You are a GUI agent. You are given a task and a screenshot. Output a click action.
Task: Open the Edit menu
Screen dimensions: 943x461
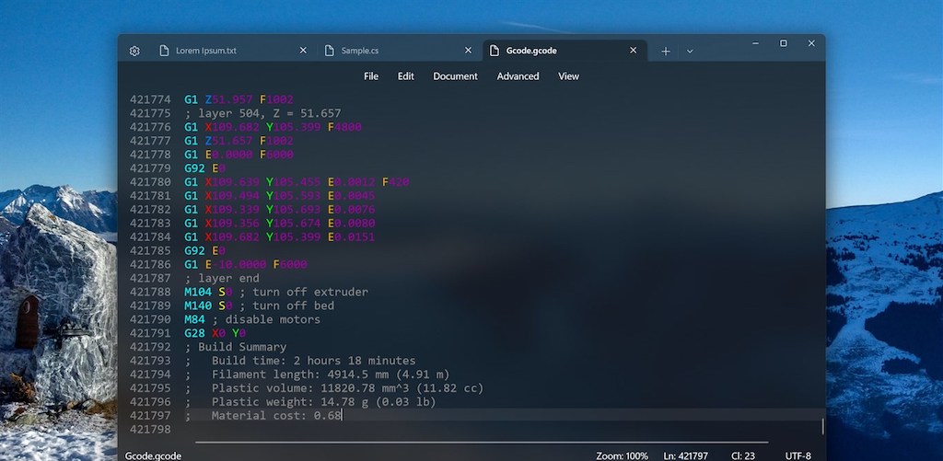(405, 76)
